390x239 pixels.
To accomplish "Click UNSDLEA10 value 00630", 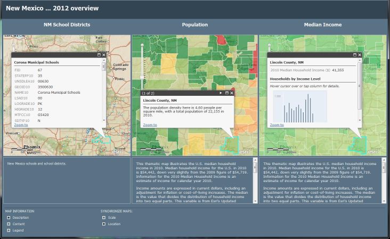I will click(43, 81).
